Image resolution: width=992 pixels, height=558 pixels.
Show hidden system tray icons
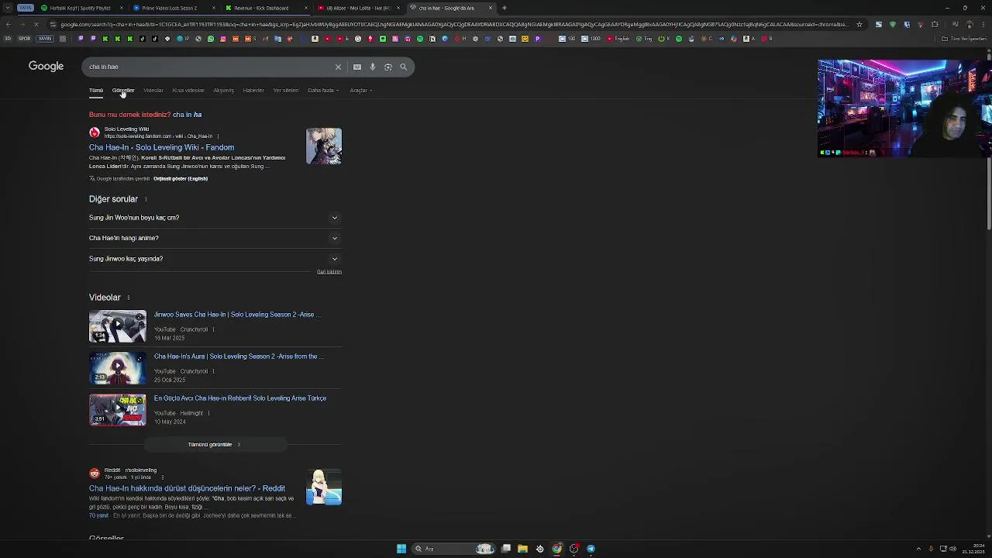[x=918, y=549]
